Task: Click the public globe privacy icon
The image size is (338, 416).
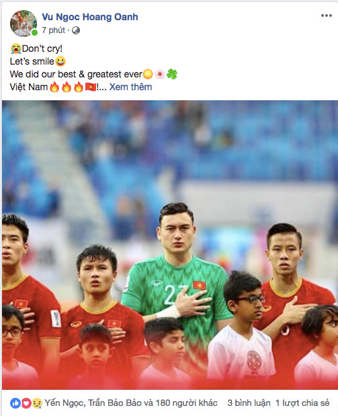Action: click(76, 30)
